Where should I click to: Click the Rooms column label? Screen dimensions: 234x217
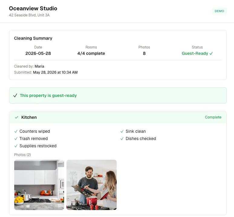click(x=91, y=47)
